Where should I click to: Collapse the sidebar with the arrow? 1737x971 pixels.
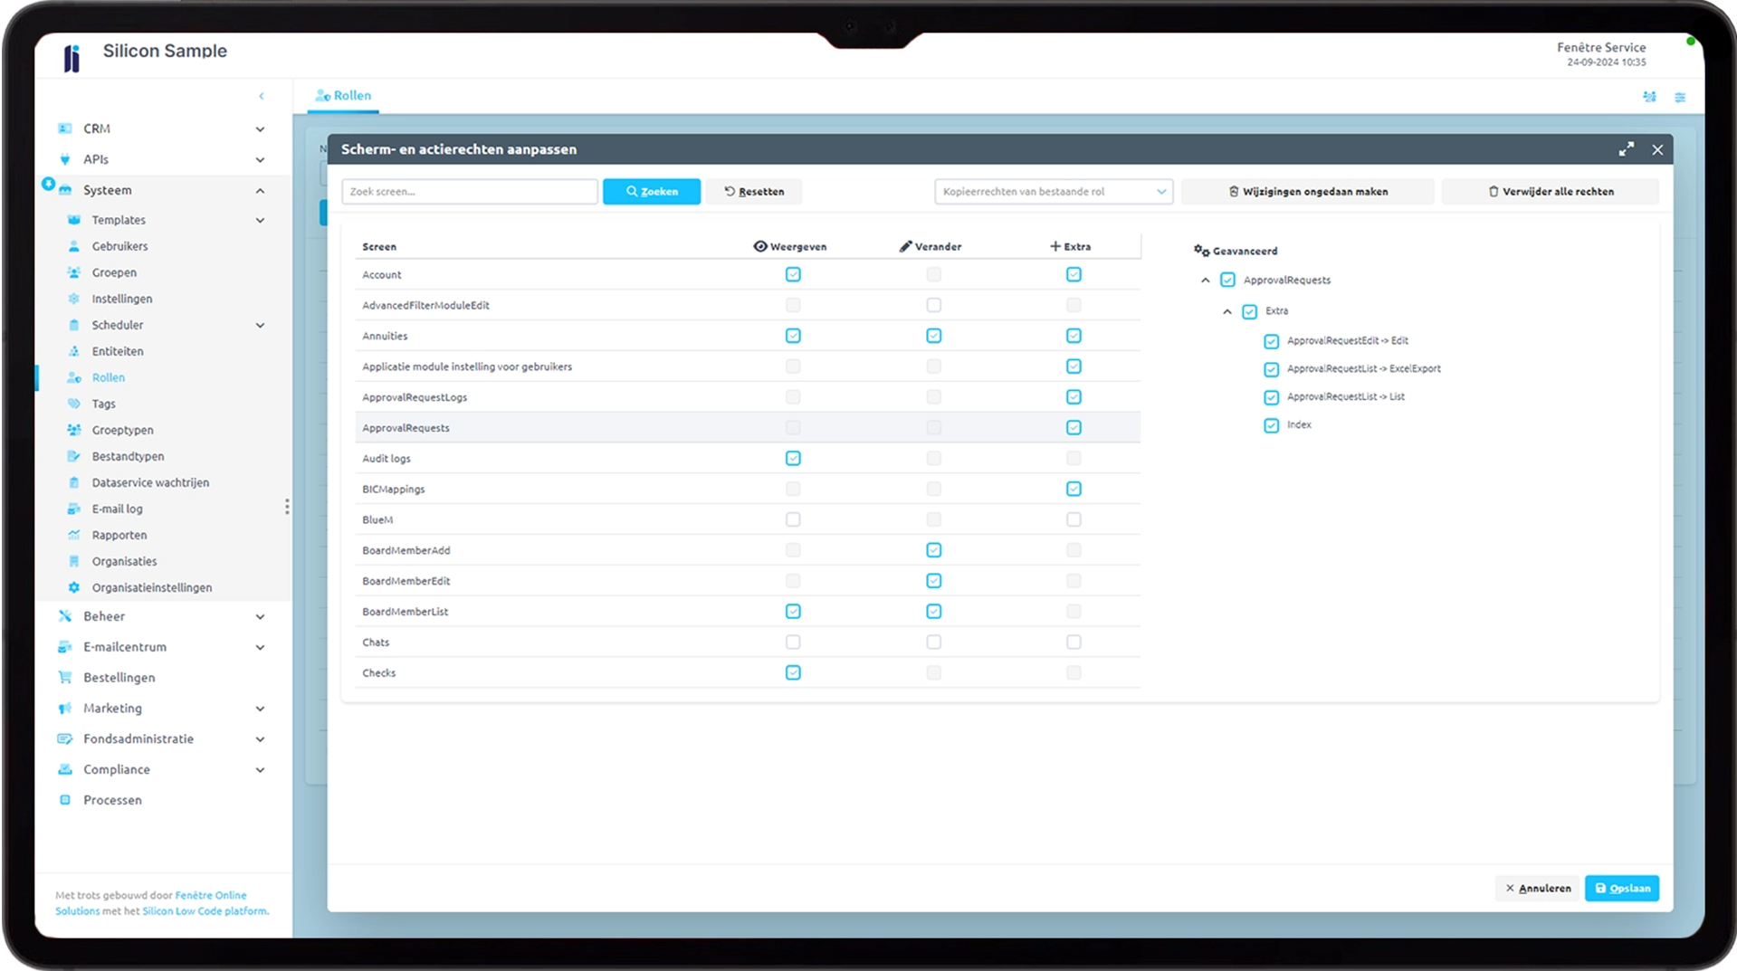click(262, 96)
